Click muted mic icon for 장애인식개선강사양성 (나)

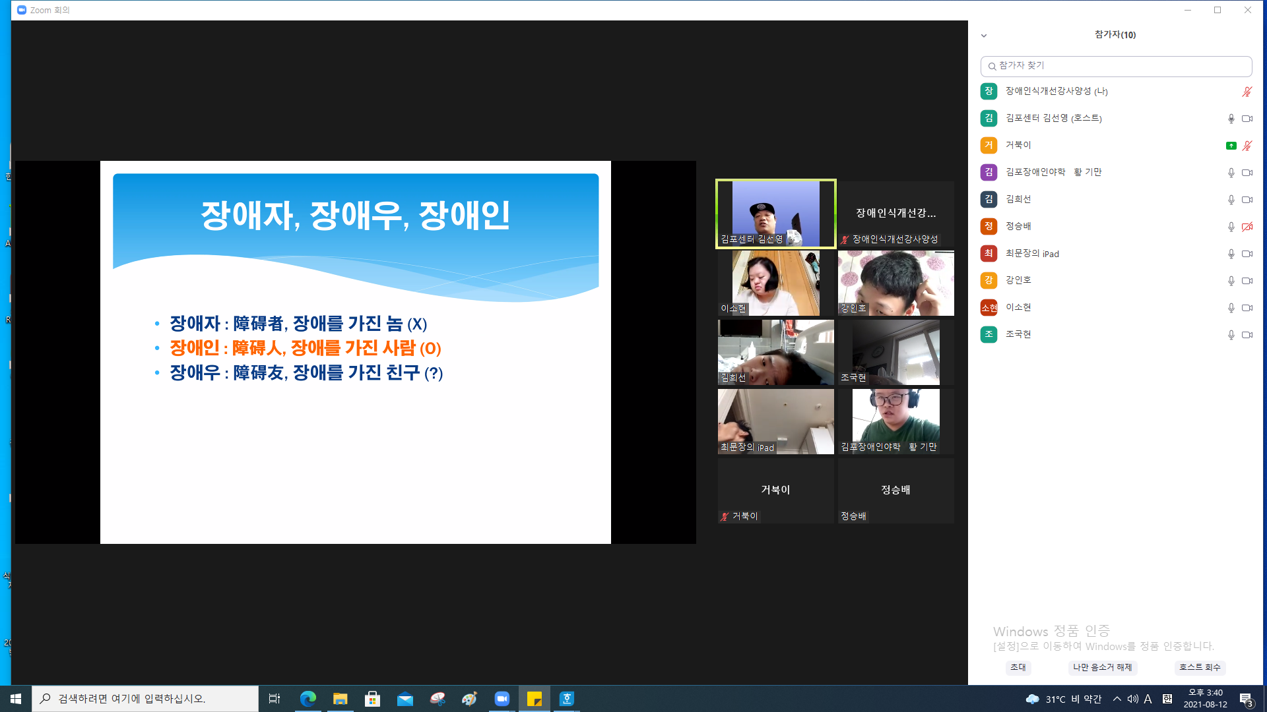1247,92
